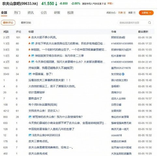163x156 pixels.
Task: Click the image icon on the 今天单位搞团建 post
Action: coord(33,62)
